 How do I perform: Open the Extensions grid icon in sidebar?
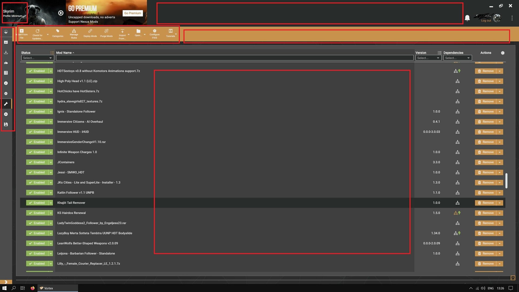pos(6,73)
